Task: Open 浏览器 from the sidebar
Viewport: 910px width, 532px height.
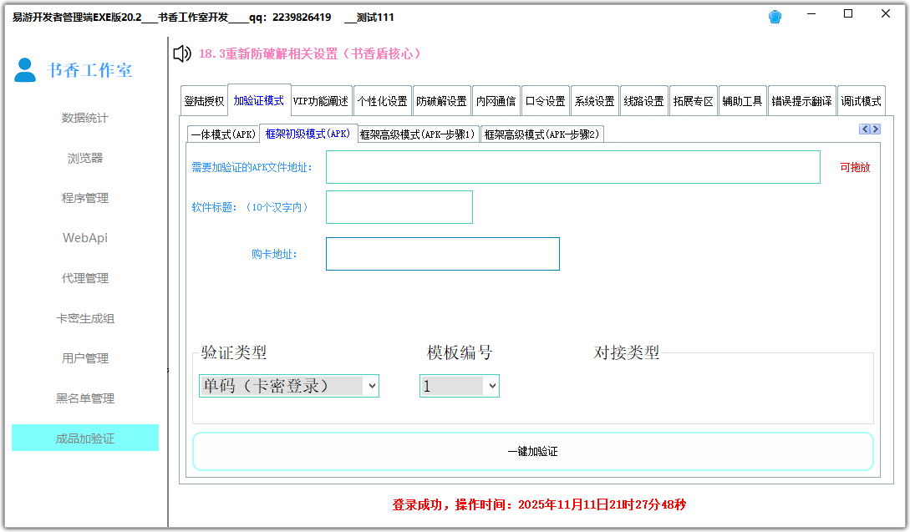Action: click(x=84, y=158)
